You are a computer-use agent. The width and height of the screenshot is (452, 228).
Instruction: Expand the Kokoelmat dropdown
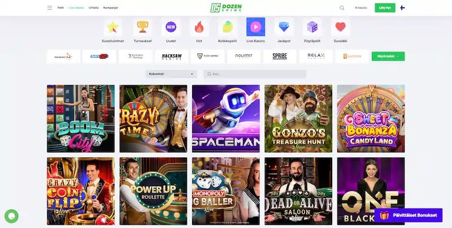[171, 74]
